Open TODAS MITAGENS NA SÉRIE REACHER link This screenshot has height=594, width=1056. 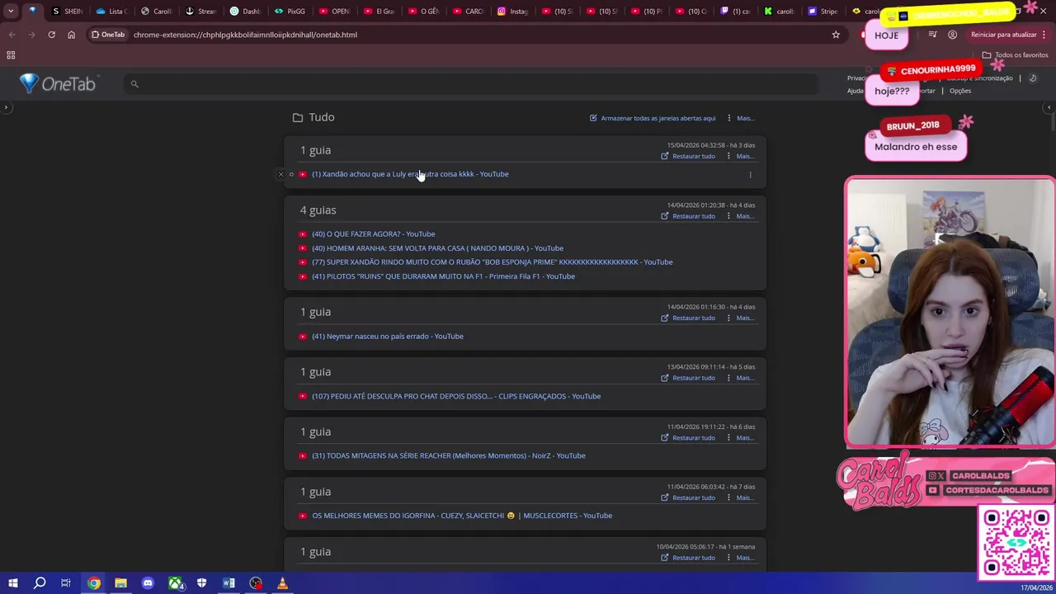pyautogui.click(x=449, y=455)
